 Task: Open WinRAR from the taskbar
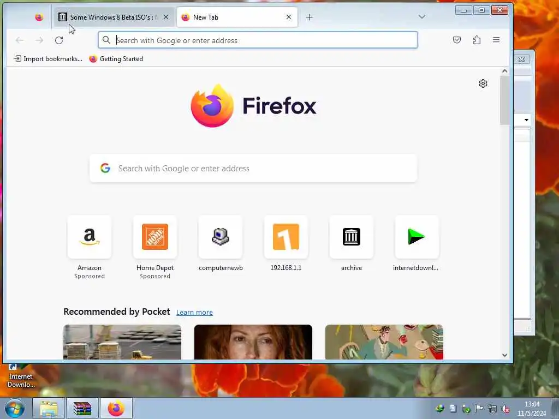tap(82, 408)
